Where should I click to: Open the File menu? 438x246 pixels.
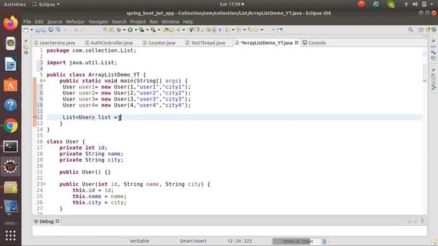[27, 21]
